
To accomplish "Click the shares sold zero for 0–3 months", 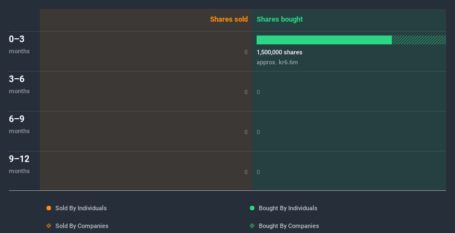I will 246,52.
